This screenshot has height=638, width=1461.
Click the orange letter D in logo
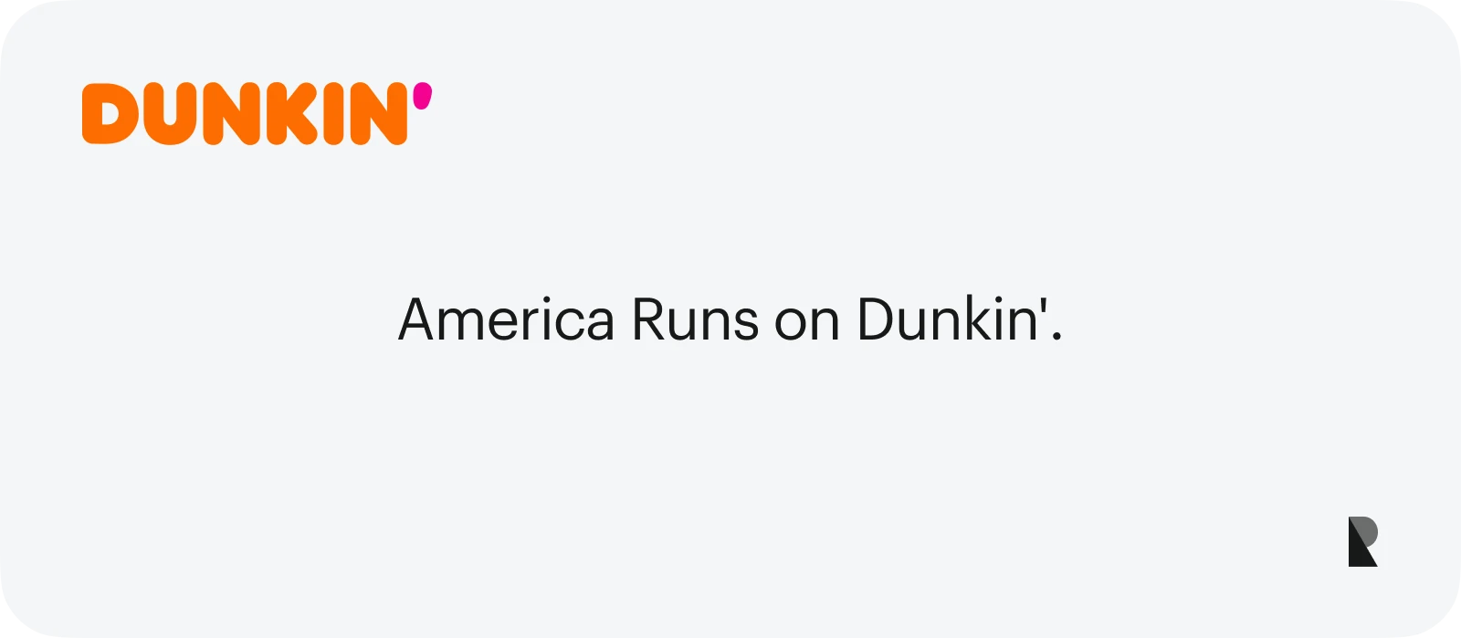pyautogui.click(x=108, y=114)
